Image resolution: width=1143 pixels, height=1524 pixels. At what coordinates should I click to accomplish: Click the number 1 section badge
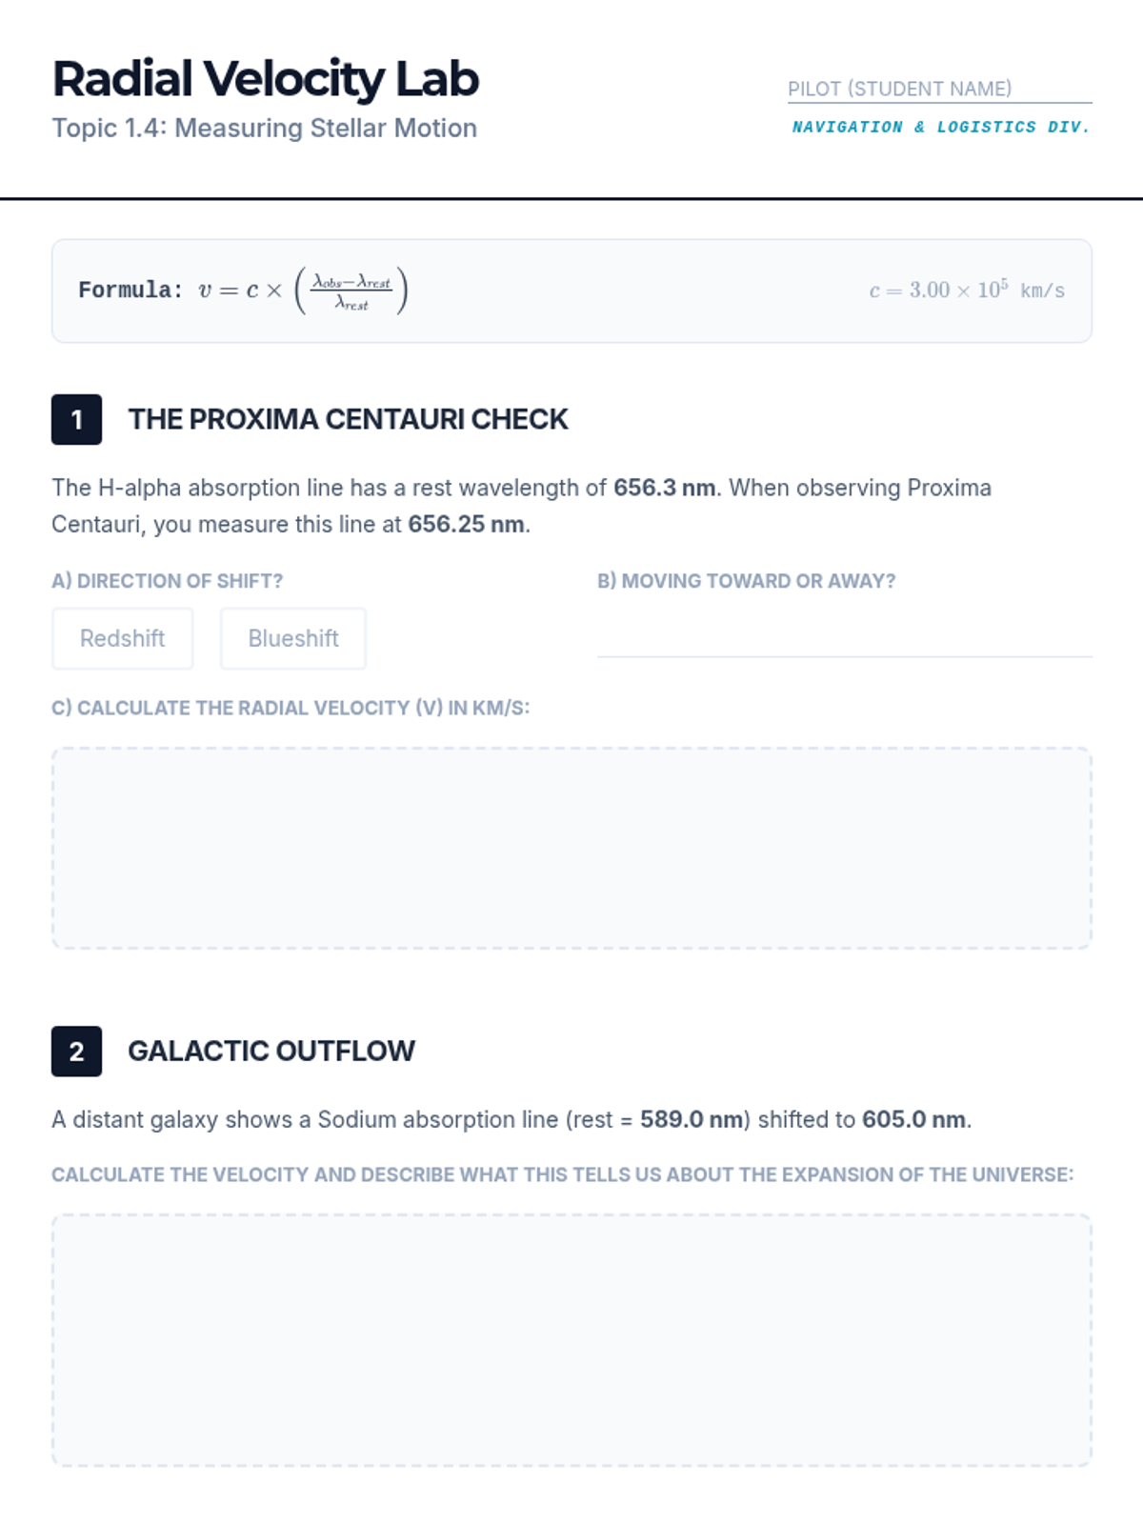click(77, 419)
